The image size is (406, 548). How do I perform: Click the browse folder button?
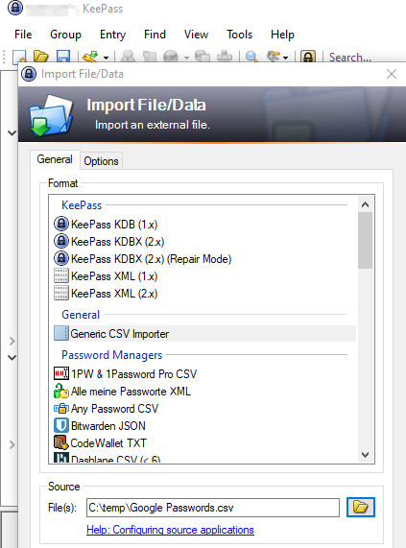(x=361, y=507)
